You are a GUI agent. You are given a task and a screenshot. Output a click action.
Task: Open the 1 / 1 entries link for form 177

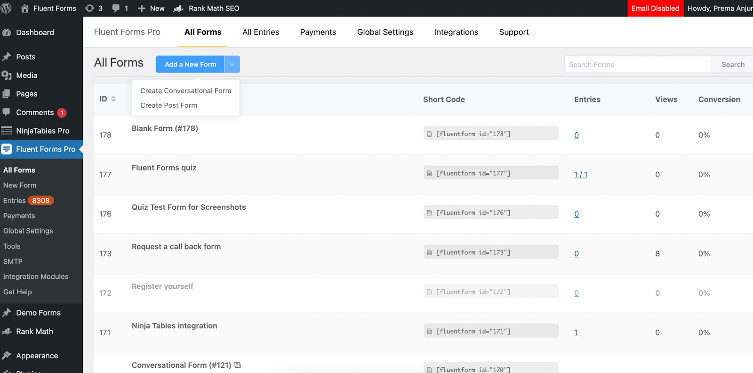[581, 175]
